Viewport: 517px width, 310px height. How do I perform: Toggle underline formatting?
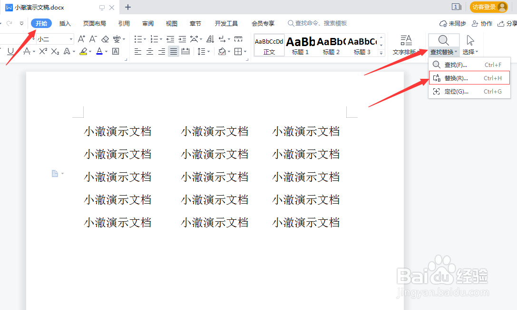10,51
